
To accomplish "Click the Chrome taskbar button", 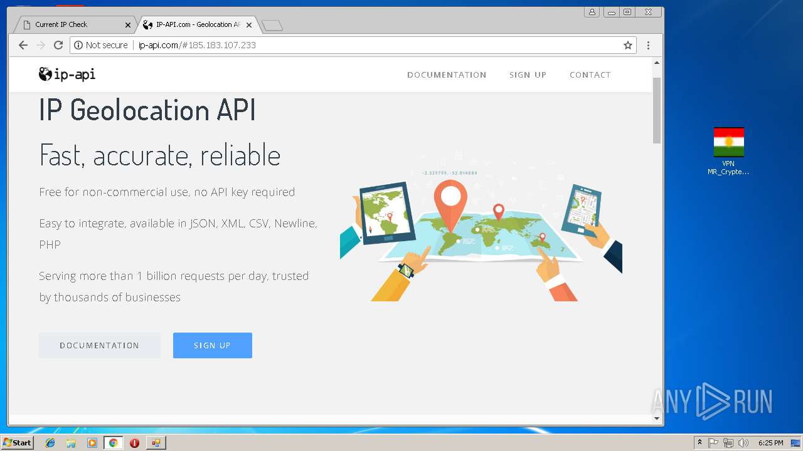I will (x=114, y=443).
